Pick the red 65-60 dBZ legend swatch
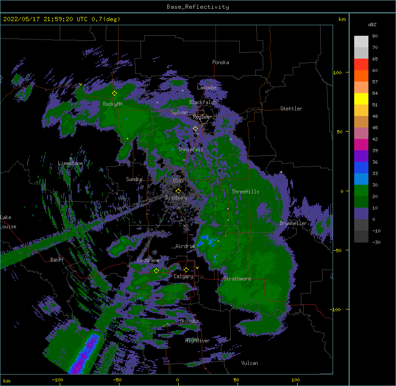396x386 pixels. click(361, 64)
